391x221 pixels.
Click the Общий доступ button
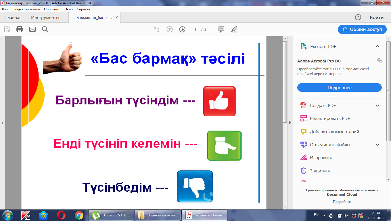362,29
